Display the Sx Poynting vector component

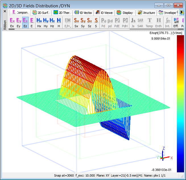76,22
